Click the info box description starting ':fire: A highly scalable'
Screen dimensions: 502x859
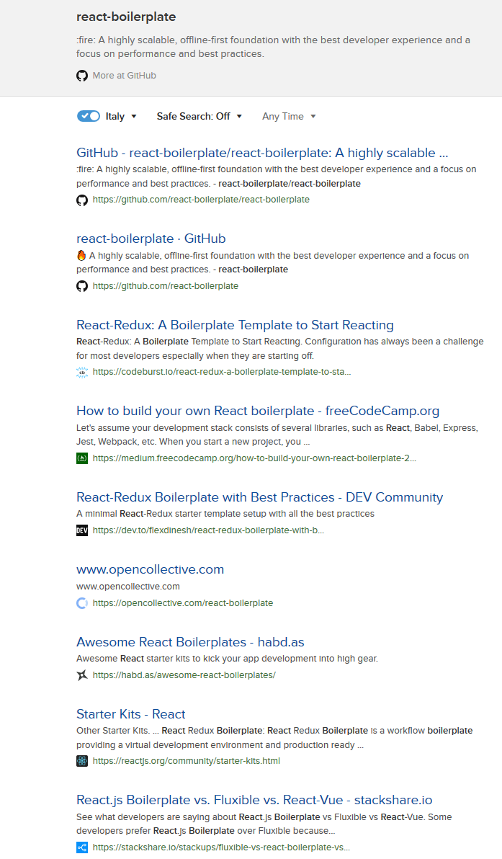tap(273, 47)
